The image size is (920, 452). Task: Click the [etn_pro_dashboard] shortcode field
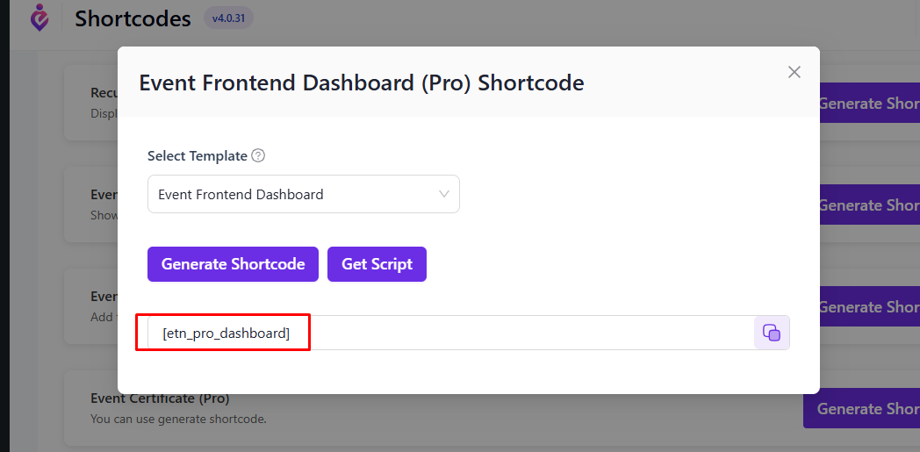click(x=450, y=333)
